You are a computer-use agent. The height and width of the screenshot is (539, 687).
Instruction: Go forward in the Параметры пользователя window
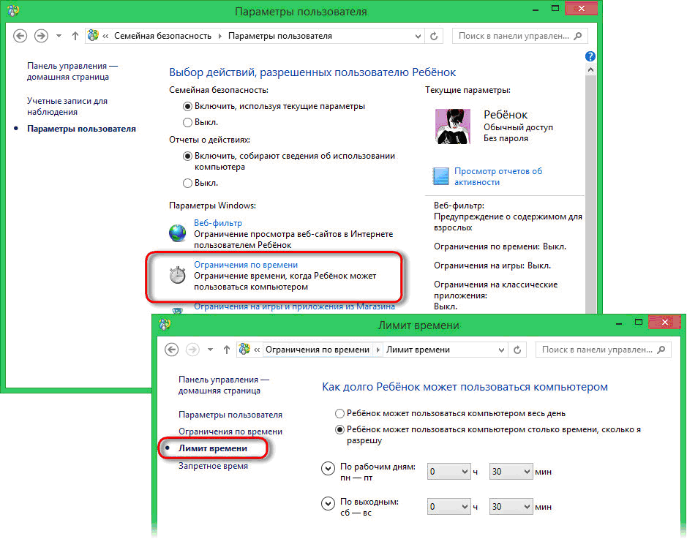(41, 36)
